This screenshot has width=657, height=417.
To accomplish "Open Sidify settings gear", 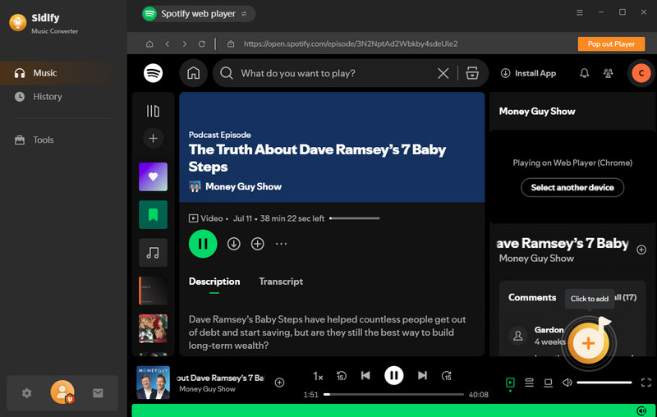I will pos(27,393).
